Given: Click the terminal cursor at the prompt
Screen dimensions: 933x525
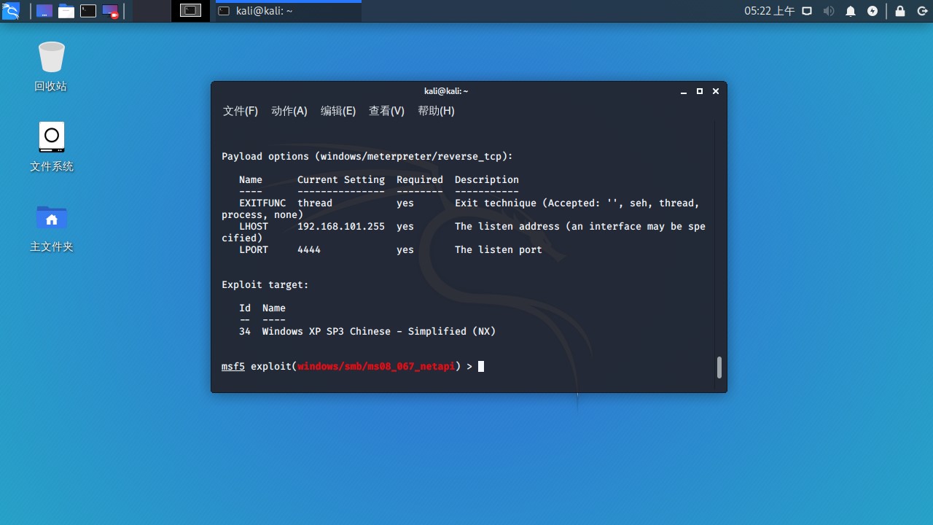Looking at the screenshot, I should 481,366.
